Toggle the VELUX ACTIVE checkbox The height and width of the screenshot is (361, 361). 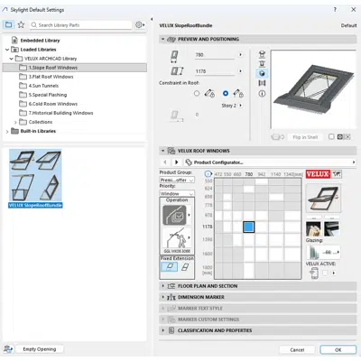click(x=325, y=273)
